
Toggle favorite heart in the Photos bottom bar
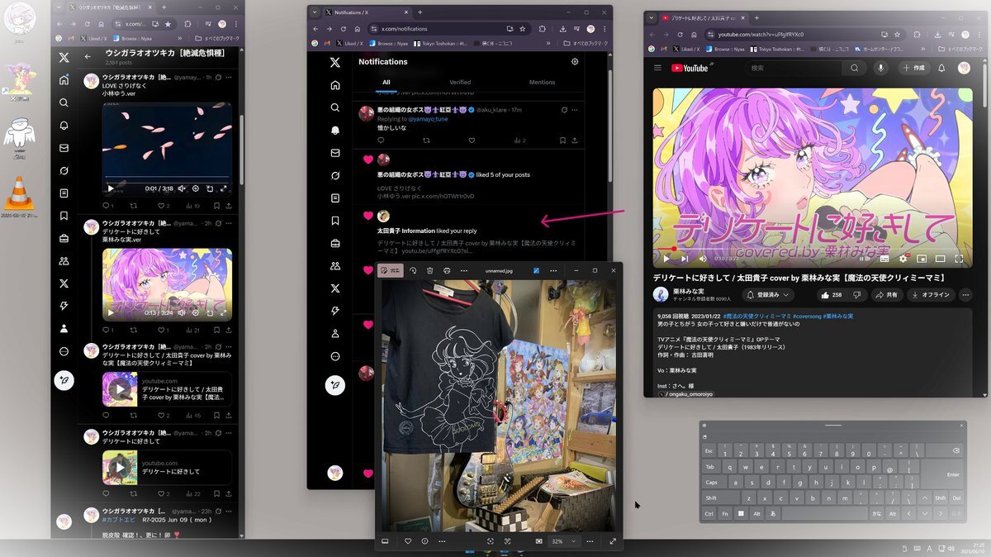[x=408, y=541]
